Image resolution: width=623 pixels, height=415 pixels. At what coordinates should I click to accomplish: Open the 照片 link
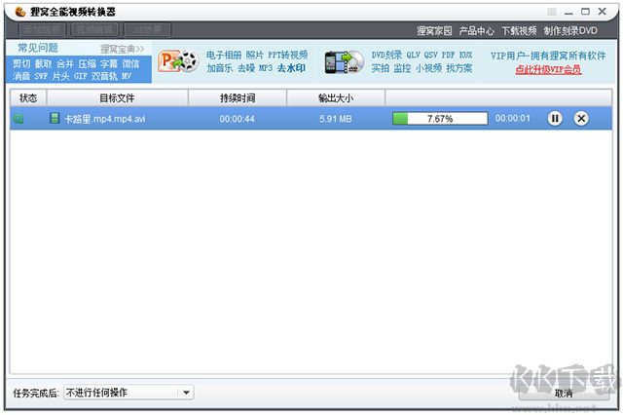tap(255, 56)
